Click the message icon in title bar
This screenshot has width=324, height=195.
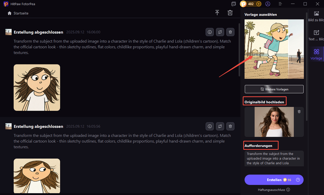[233, 4]
